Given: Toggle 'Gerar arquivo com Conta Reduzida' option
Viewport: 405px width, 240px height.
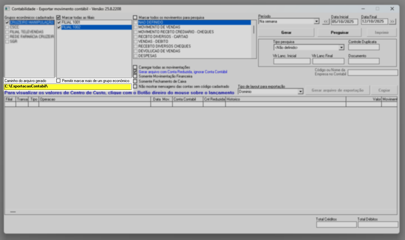Looking at the screenshot, I should pyautogui.click(x=135, y=72).
